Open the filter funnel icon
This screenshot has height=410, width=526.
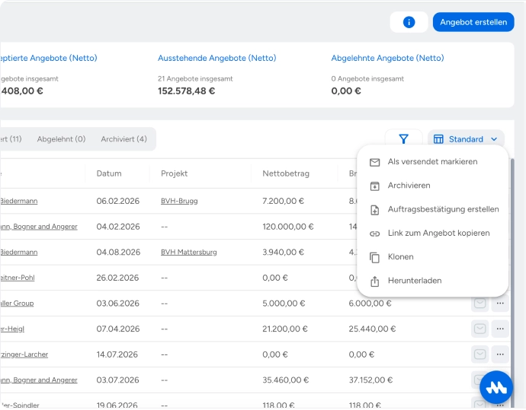pyautogui.click(x=403, y=139)
